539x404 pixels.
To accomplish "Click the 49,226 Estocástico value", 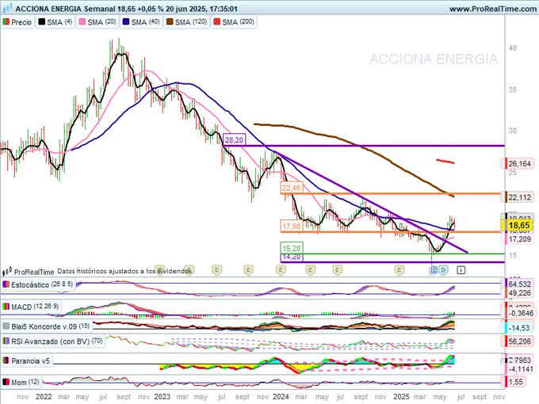I will coord(519,293).
